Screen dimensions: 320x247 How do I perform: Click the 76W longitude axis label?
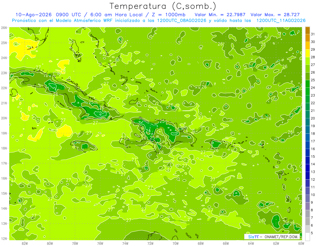point(100,243)
